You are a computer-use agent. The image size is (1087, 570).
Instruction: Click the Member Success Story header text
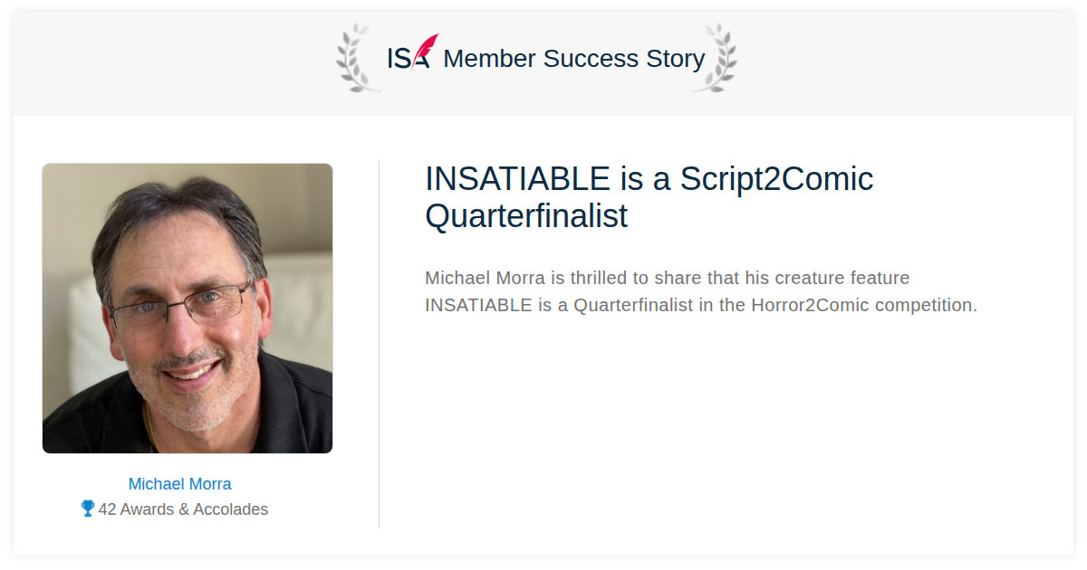pyautogui.click(x=574, y=59)
